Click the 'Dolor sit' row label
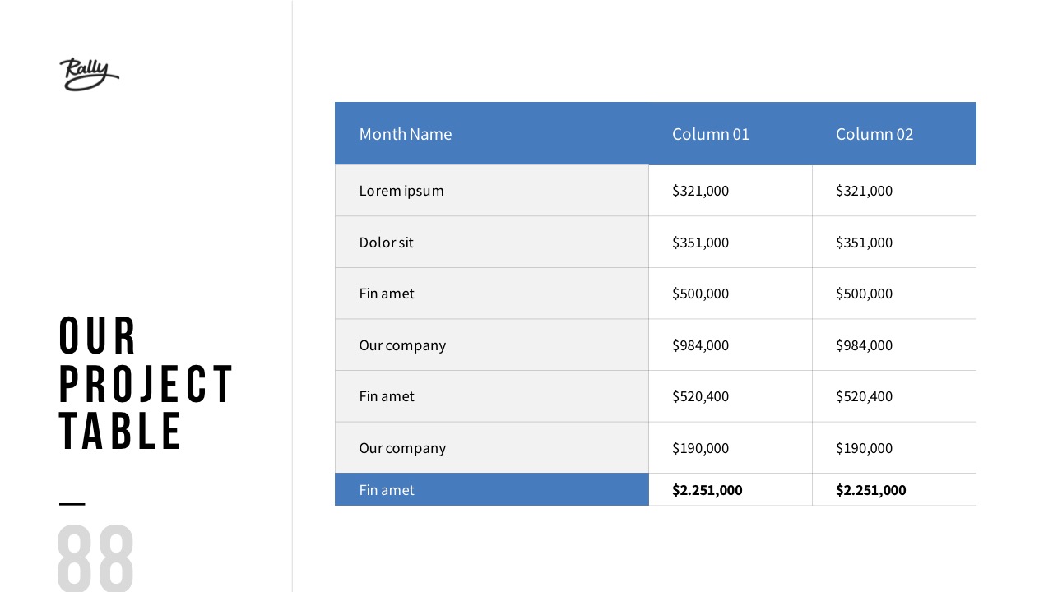 [387, 243]
